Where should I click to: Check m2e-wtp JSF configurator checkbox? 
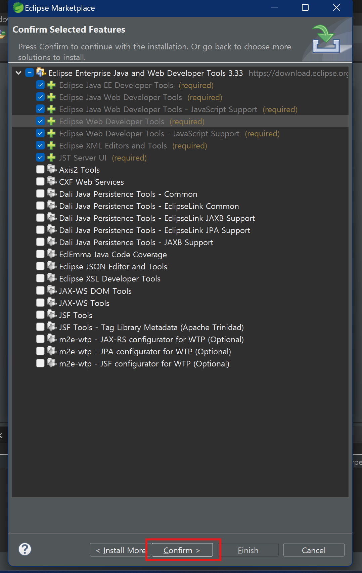click(40, 363)
